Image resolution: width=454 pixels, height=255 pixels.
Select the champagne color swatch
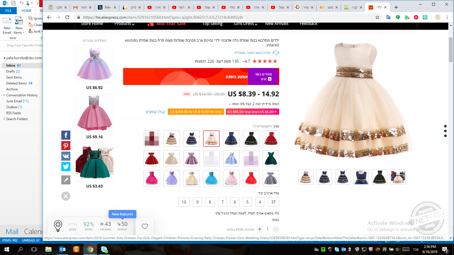tap(211, 139)
